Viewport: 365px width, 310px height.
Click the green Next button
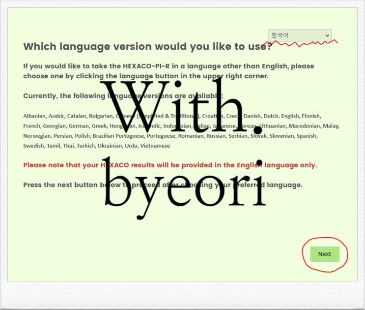325,254
